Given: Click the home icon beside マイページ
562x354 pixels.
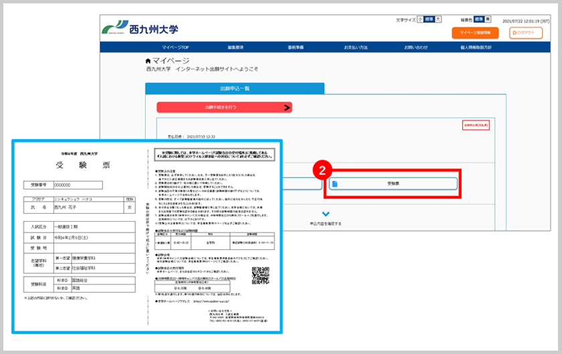Looking at the screenshot, I should (x=148, y=61).
